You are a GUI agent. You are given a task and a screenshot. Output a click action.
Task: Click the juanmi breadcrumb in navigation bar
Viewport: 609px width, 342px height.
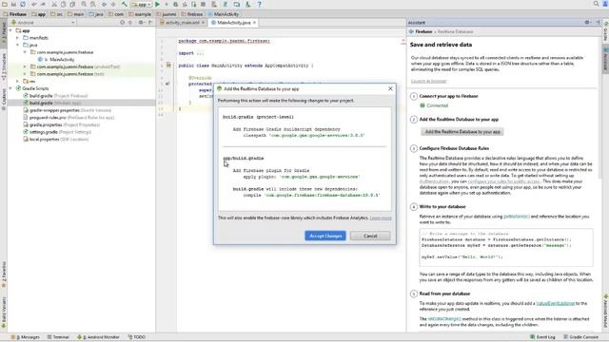tap(167, 14)
